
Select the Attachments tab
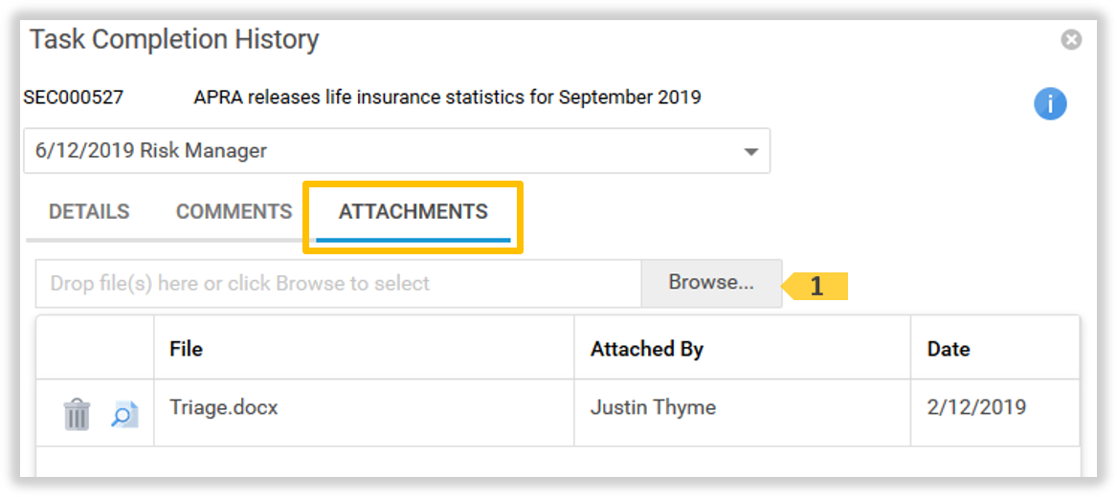point(413,211)
